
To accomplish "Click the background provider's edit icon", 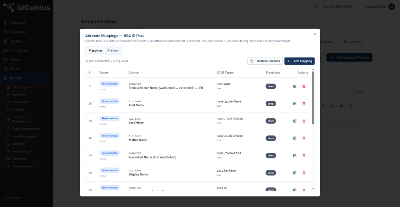I will (x=342, y=105).
